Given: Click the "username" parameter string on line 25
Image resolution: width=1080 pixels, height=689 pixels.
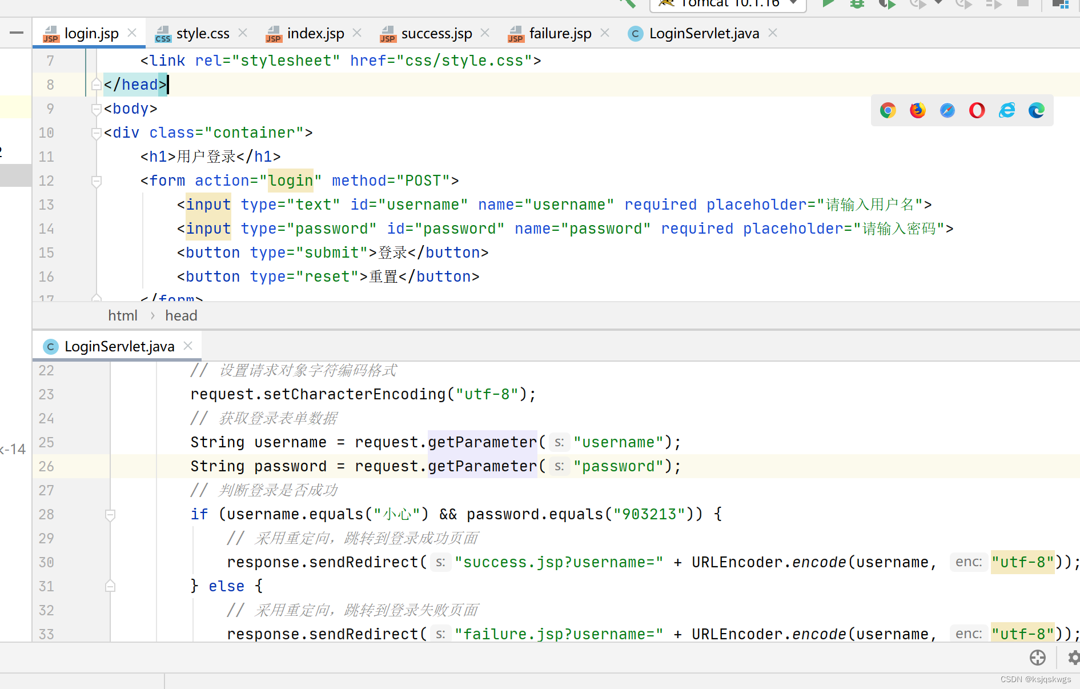Looking at the screenshot, I should [x=618, y=442].
